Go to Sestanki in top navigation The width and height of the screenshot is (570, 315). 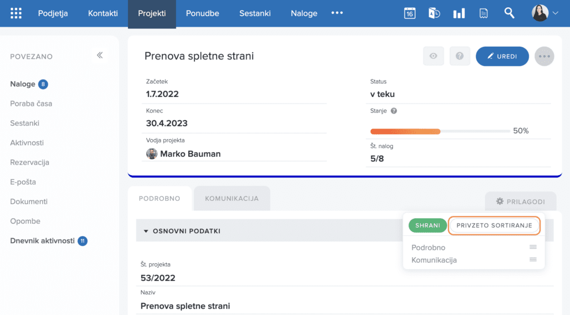click(x=255, y=13)
